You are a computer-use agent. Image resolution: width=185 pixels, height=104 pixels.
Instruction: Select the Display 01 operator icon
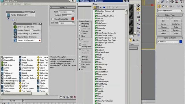pyautogui.click(x=15, y=40)
